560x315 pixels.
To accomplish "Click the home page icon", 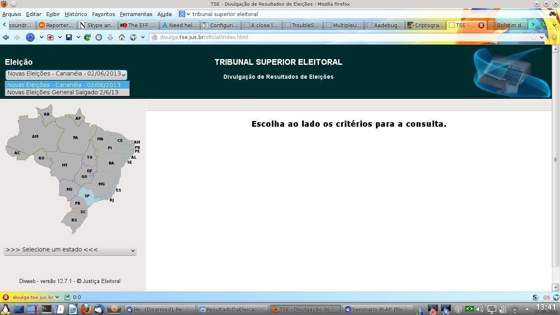I will tap(122, 37).
